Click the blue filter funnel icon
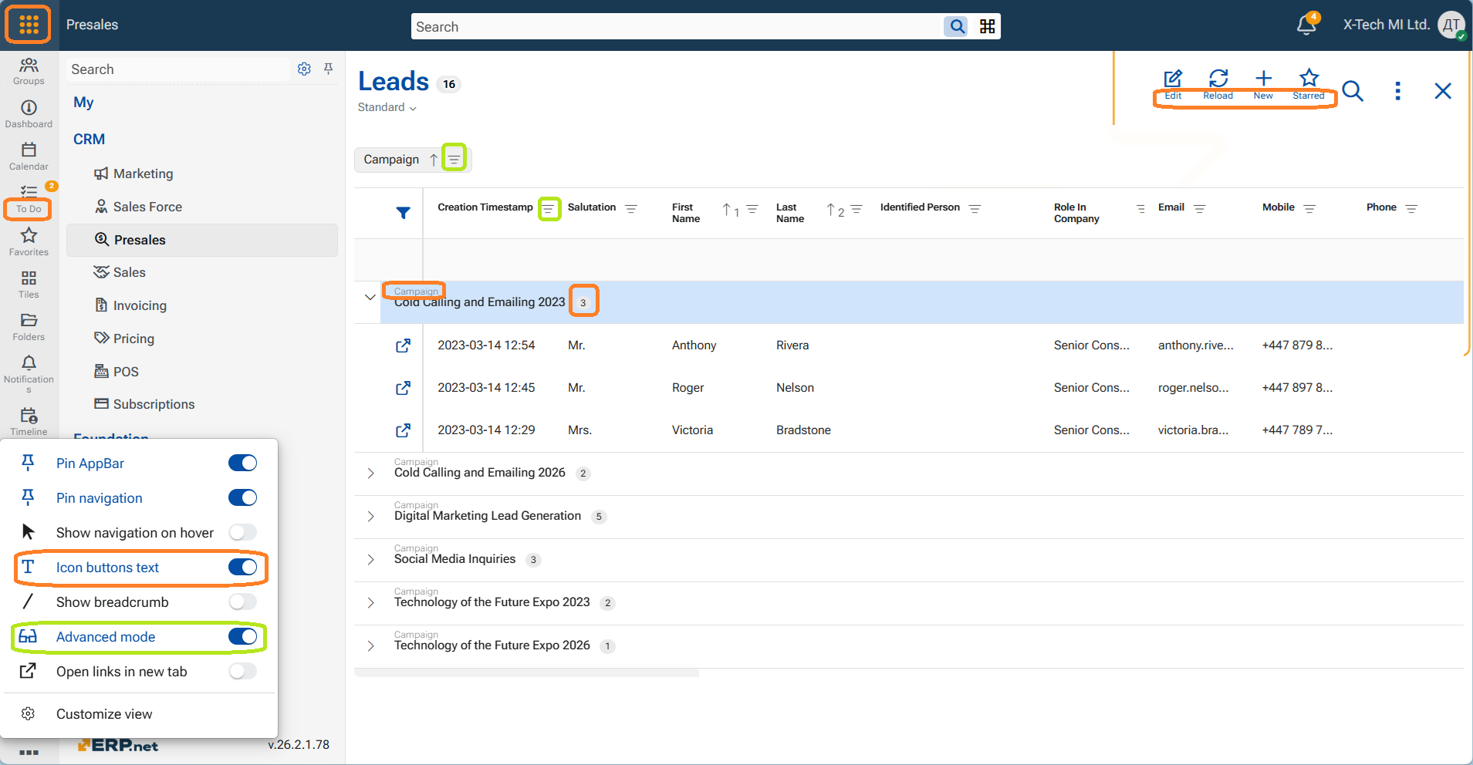Viewport: 1473px width, 765px height. click(x=403, y=213)
